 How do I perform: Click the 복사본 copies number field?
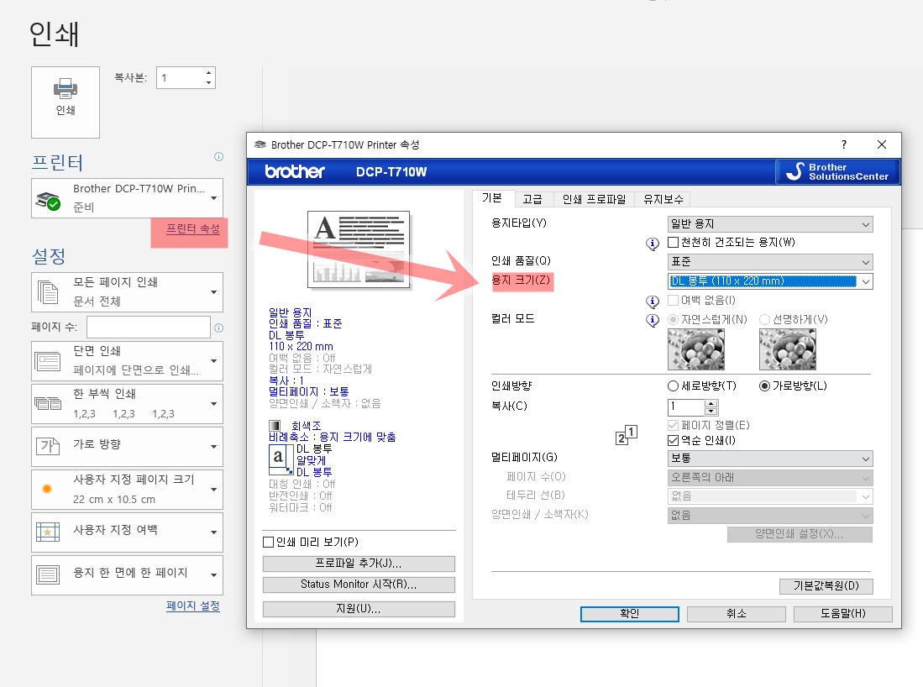tap(180, 78)
